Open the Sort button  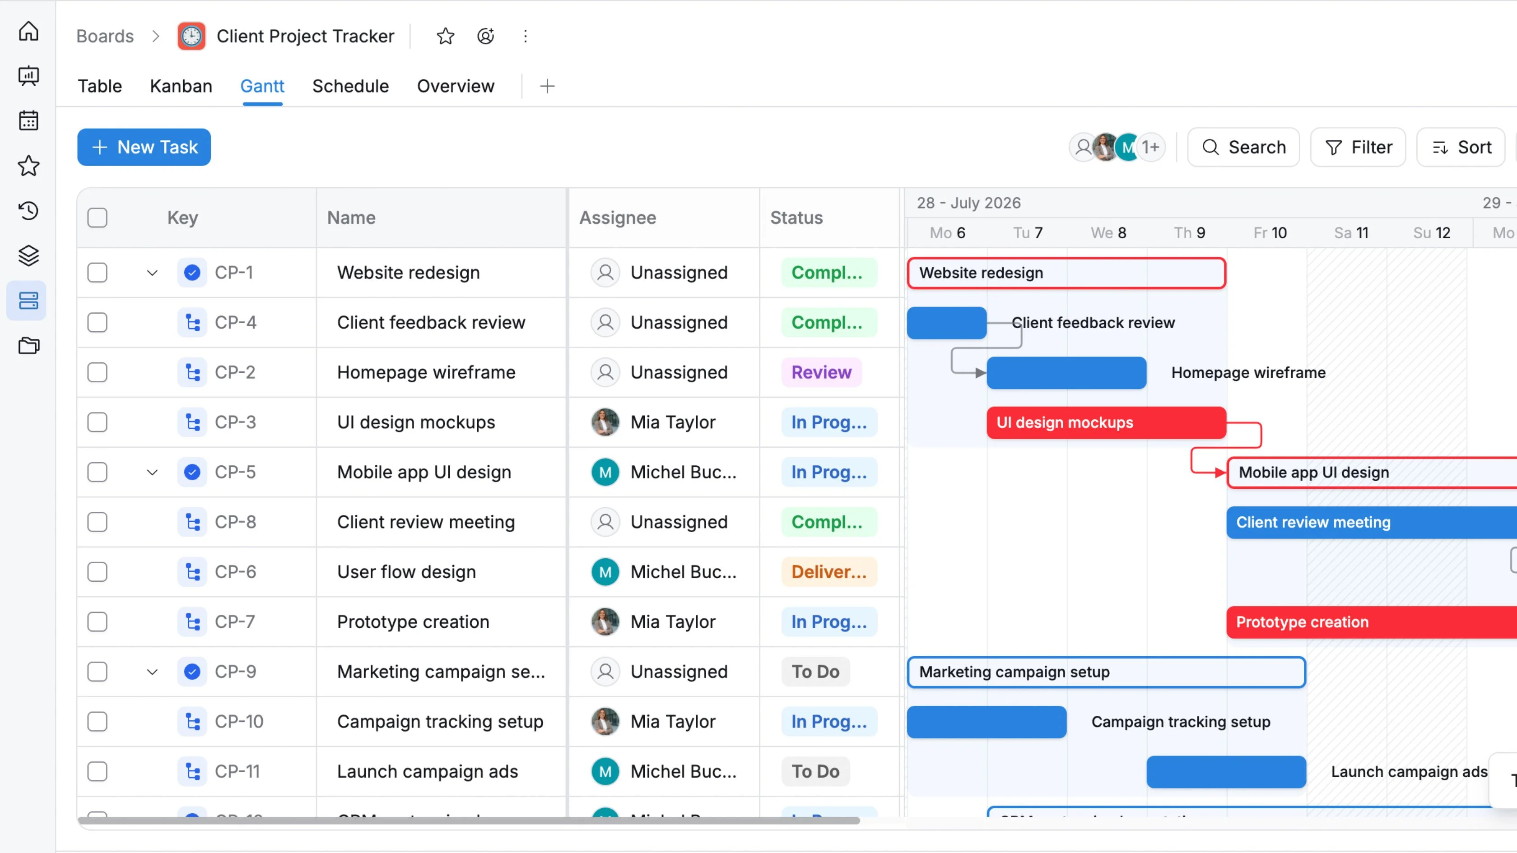pos(1461,147)
